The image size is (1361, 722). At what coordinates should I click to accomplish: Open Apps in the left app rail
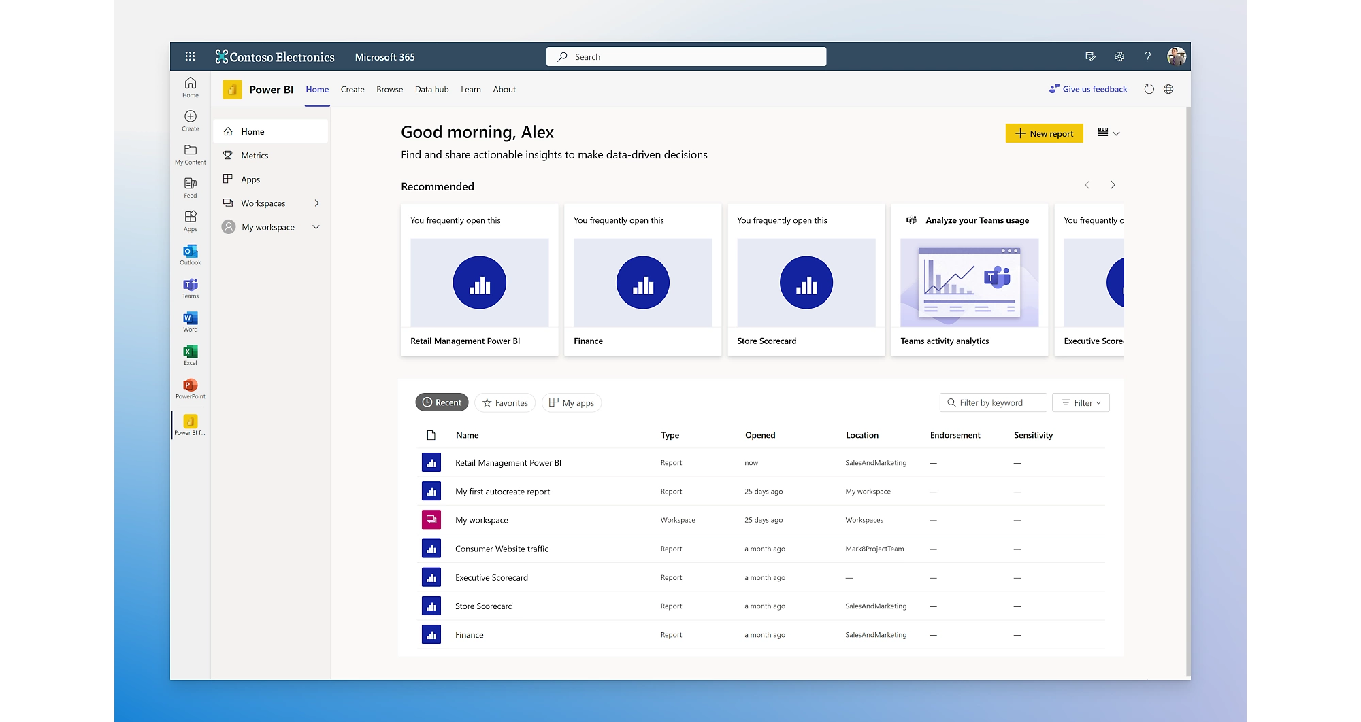[191, 220]
